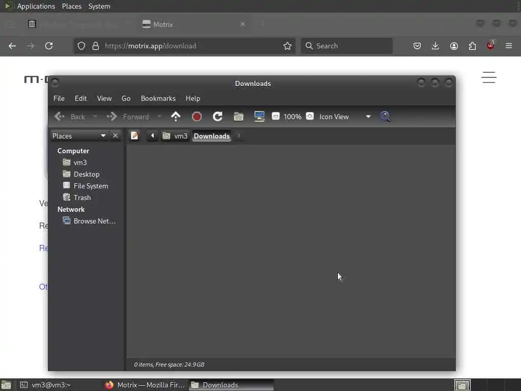Select vm3 in the path bar

point(175,136)
